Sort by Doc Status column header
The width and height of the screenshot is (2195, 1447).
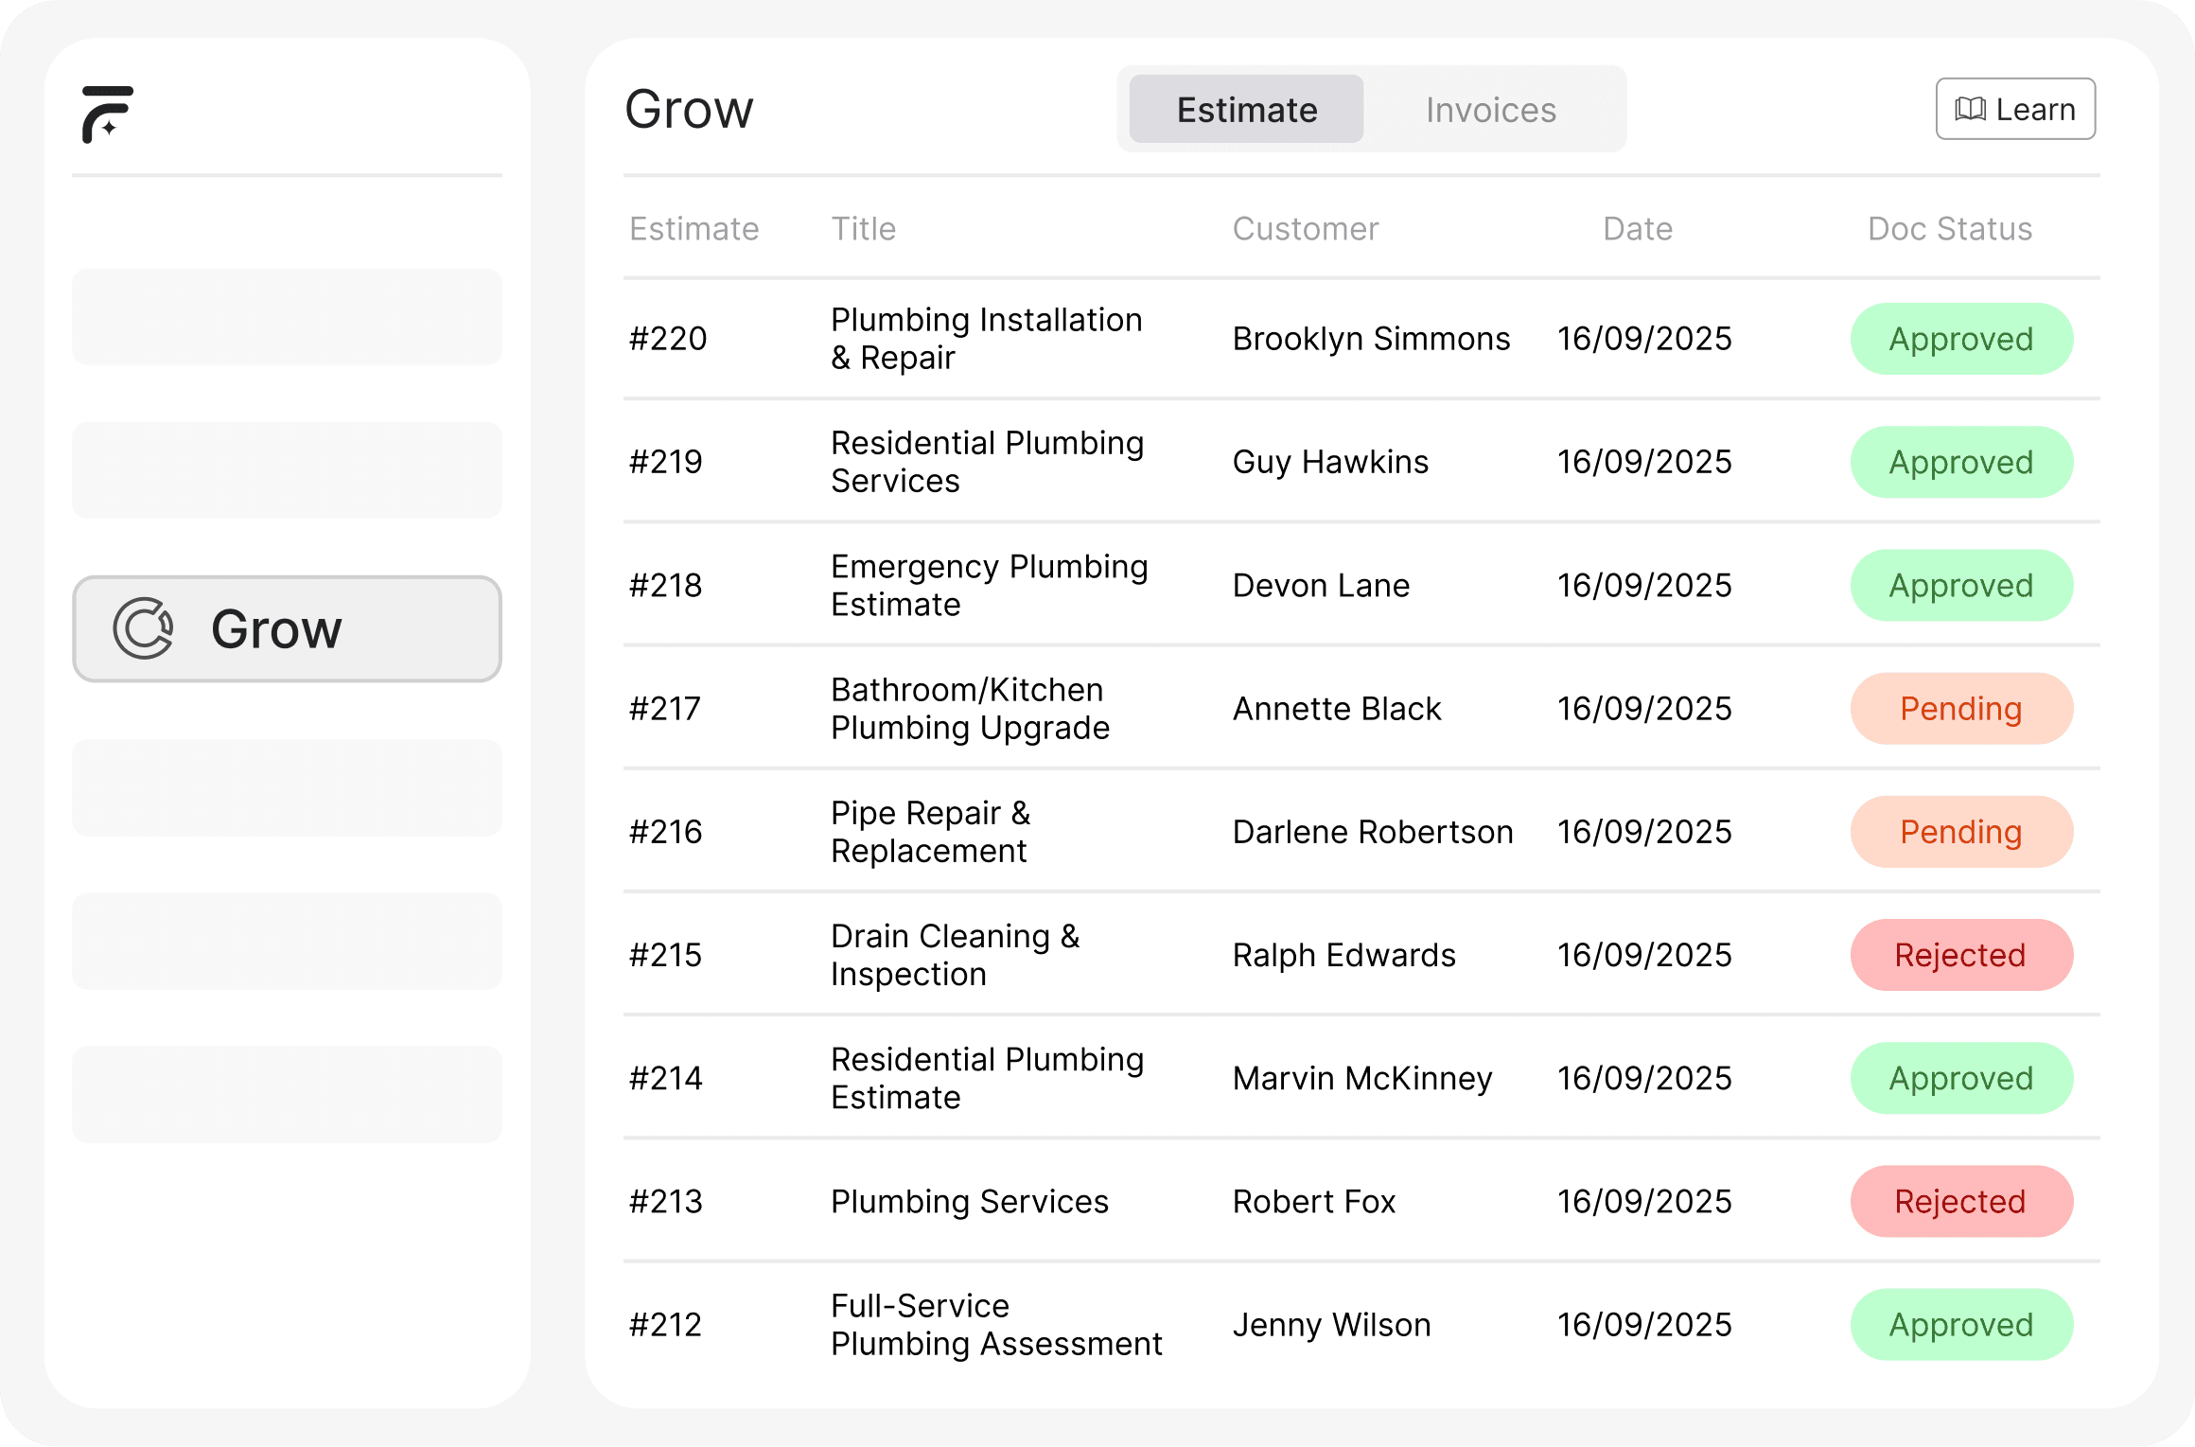(x=1949, y=229)
